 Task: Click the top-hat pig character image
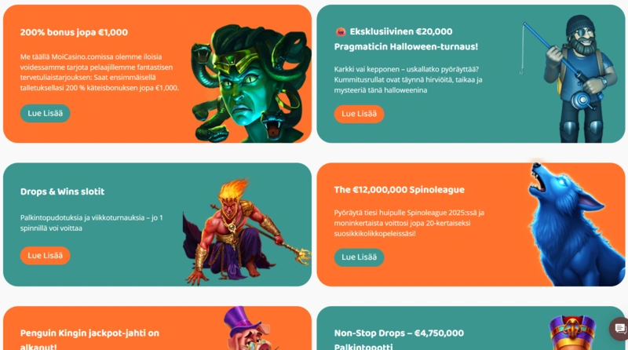point(250,328)
